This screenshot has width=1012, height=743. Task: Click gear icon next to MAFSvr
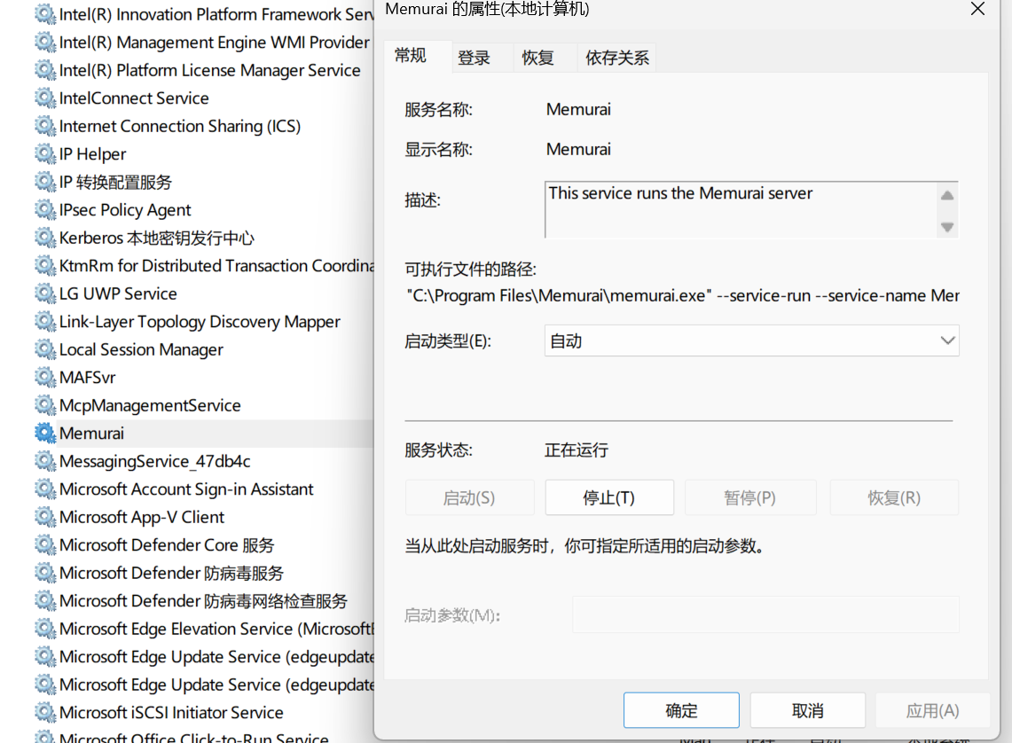tap(45, 378)
